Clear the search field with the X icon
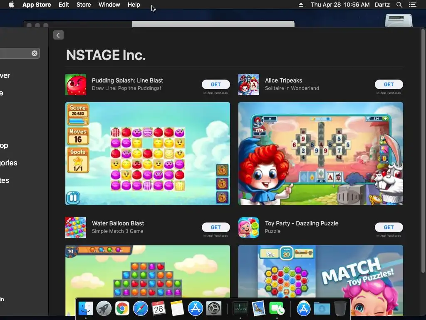This screenshot has width=426, height=320. coord(35,53)
